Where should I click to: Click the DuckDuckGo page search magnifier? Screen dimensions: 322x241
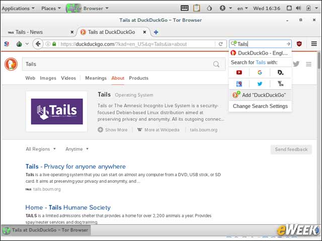coord(216,64)
